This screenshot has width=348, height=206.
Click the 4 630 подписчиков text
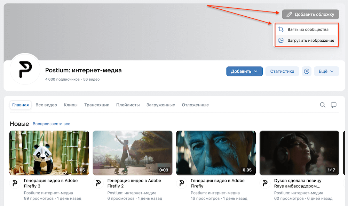pos(62,79)
